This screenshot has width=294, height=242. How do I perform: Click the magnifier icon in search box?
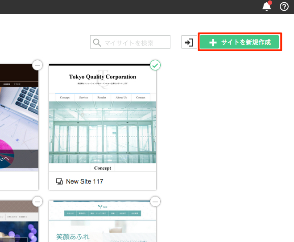point(97,42)
